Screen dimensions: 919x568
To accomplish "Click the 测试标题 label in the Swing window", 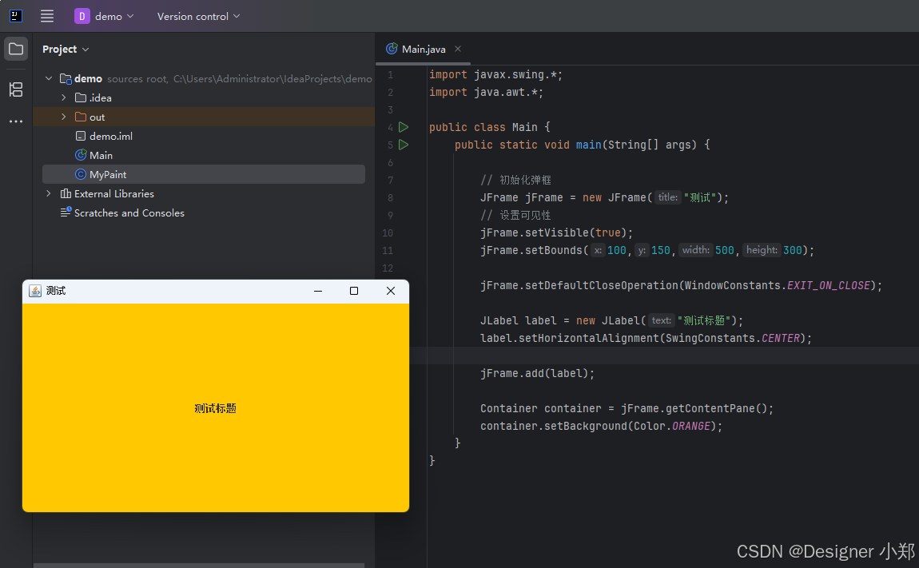I will coord(215,408).
